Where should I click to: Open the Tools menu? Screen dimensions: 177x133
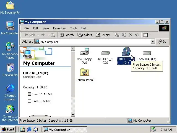click(74, 28)
